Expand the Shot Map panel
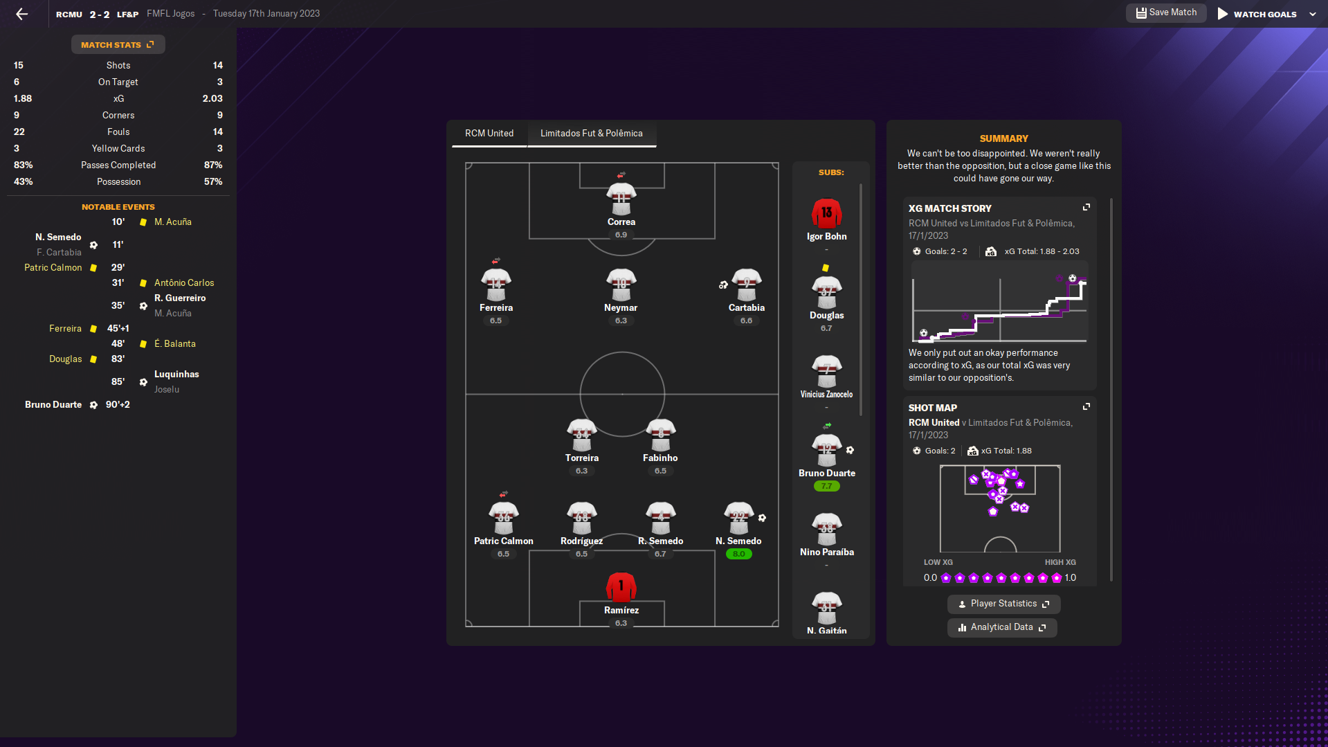Screen dimensions: 1328x747 (1086, 407)
